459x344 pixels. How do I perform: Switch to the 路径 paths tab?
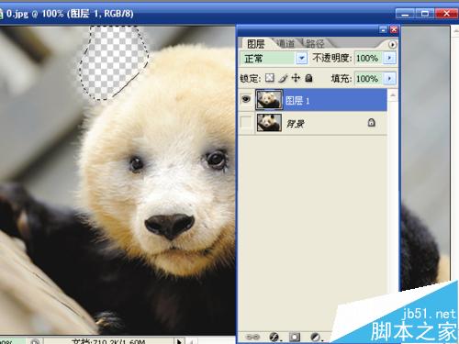point(315,43)
